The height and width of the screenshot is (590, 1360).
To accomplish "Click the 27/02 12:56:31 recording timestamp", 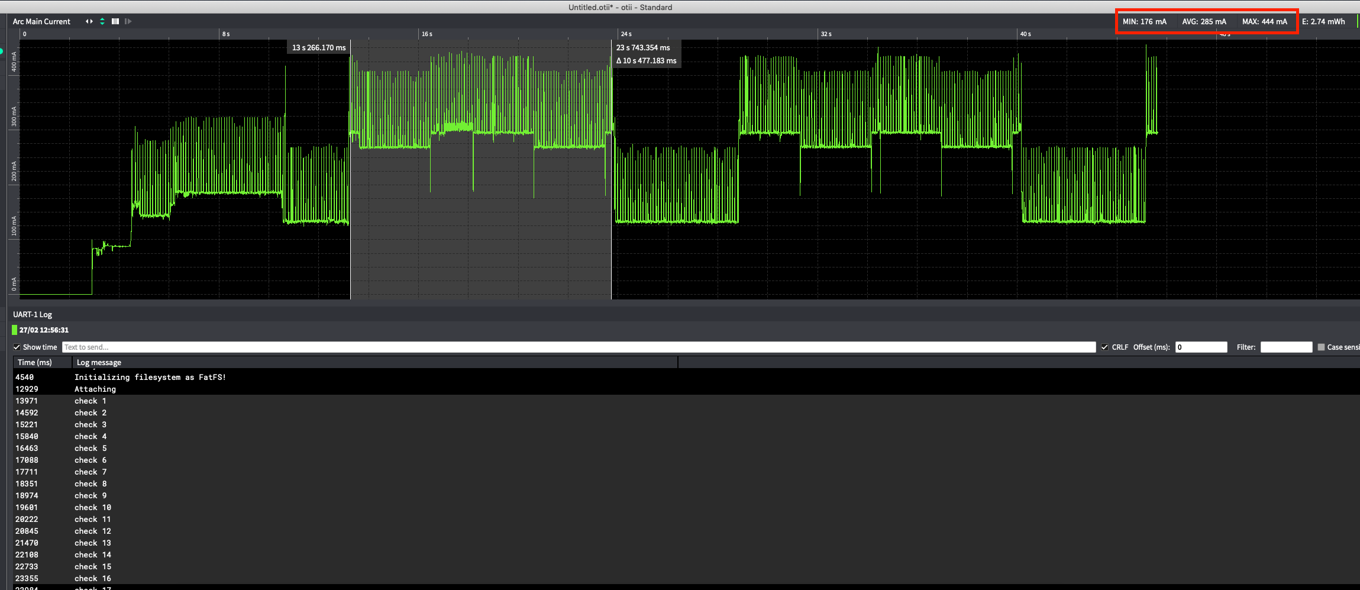I will [x=44, y=330].
